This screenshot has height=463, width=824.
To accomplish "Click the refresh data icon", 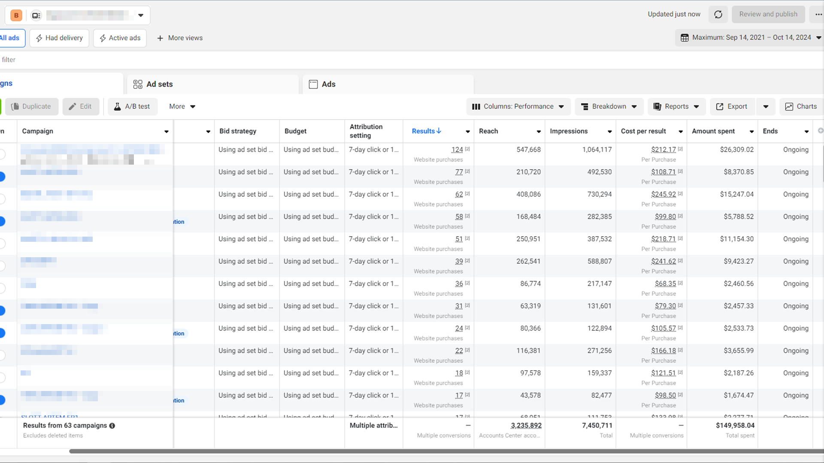I will (x=718, y=15).
